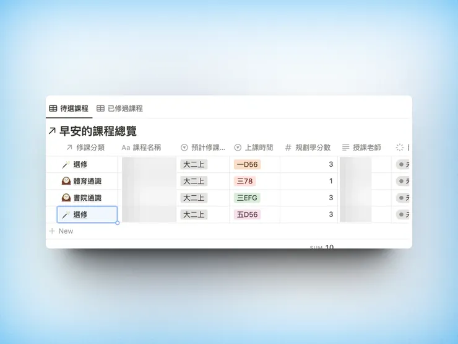Image resolution: width=458 pixels, height=344 pixels.
Task: Select the pink 五D56 time tag
Action: [x=247, y=214]
